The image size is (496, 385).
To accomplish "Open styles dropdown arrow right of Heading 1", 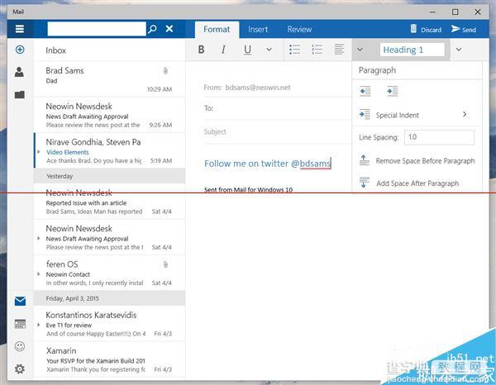I will [459, 50].
